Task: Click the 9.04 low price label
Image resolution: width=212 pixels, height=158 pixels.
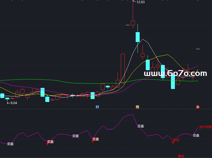Action: coord(13,103)
